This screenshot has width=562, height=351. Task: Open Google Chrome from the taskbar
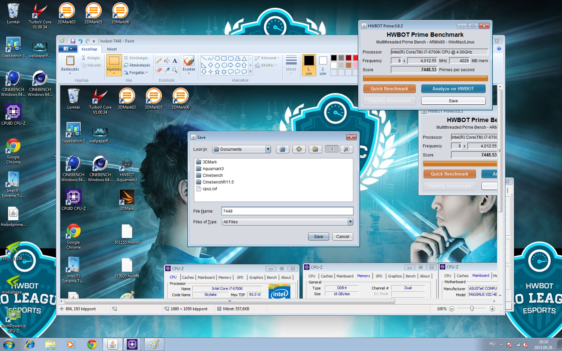point(92,344)
